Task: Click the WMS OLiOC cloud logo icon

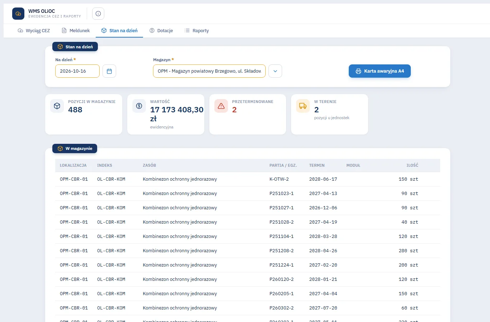Action: point(18,14)
